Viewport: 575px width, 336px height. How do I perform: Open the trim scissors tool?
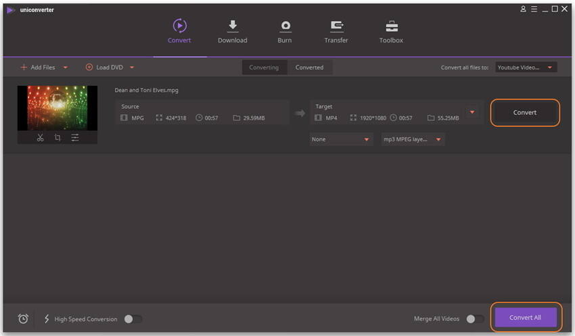click(x=40, y=137)
